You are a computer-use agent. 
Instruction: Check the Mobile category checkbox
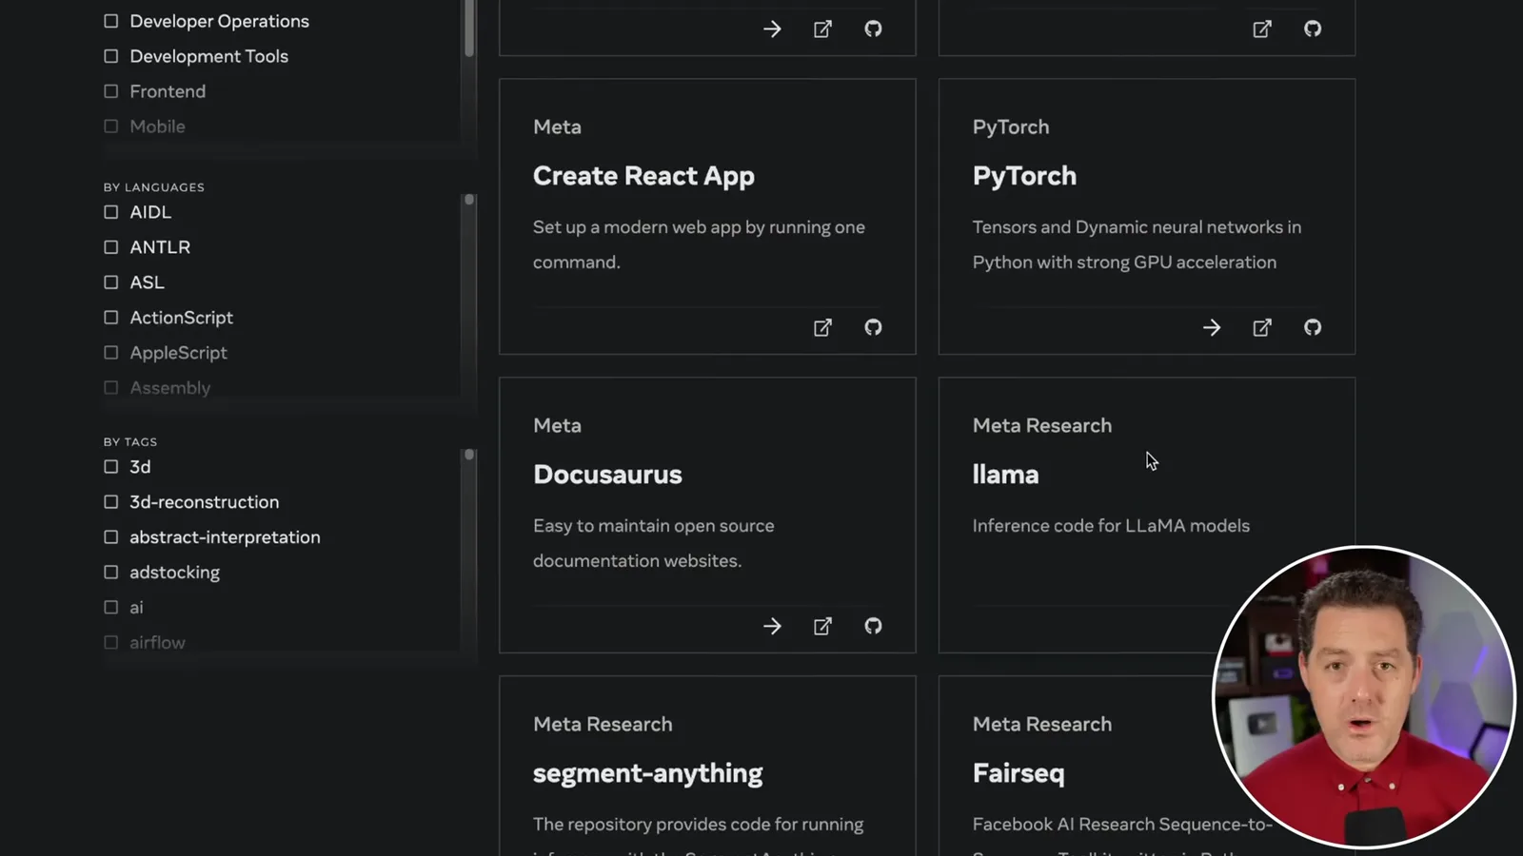coord(111,126)
